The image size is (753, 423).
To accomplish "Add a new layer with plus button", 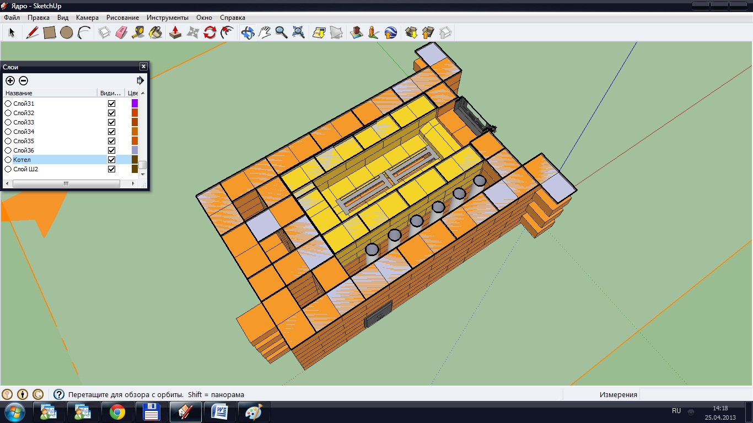I will [x=10, y=80].
